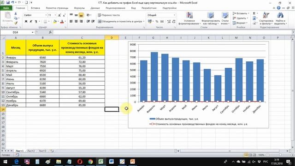The image size is (295, 166).
Task: Click the Increase Indent icon
Action: tap(93, 22)
